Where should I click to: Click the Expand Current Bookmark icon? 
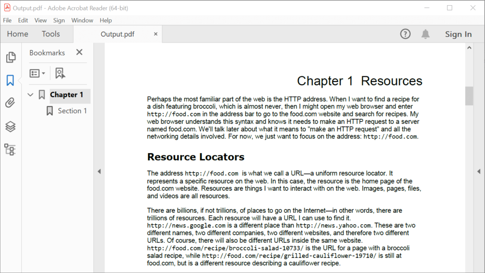coord(61,73)
